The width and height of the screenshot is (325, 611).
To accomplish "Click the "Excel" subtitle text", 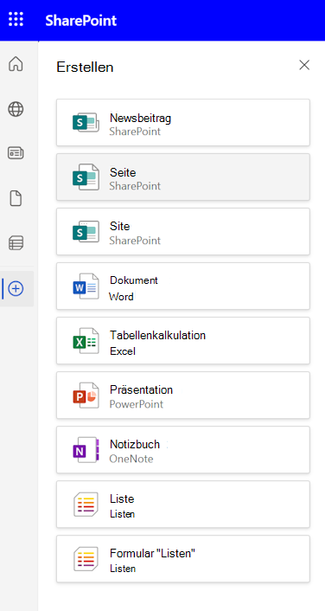I will click(123, 351).
